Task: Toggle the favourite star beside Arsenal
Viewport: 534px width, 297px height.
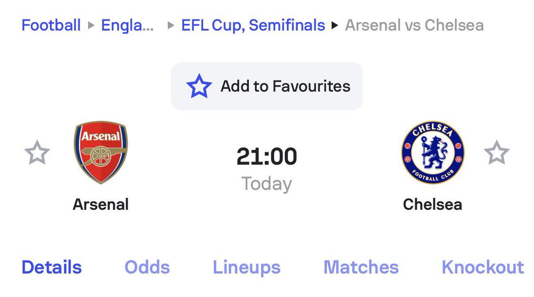Action: pyautogui.click(x=37, y=153)
